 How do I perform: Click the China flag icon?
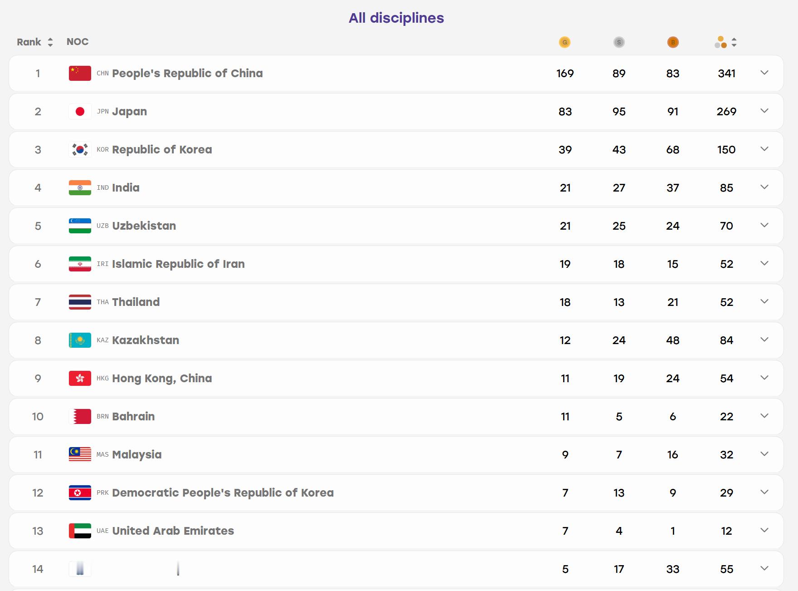point(80,73)
